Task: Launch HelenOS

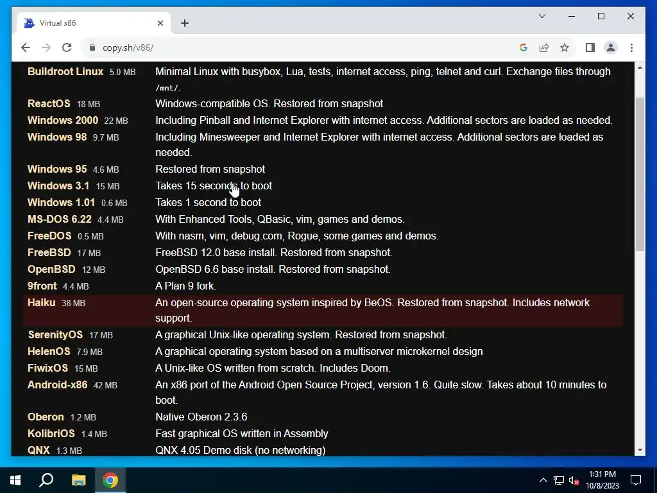Action: [x=49, y=352]
